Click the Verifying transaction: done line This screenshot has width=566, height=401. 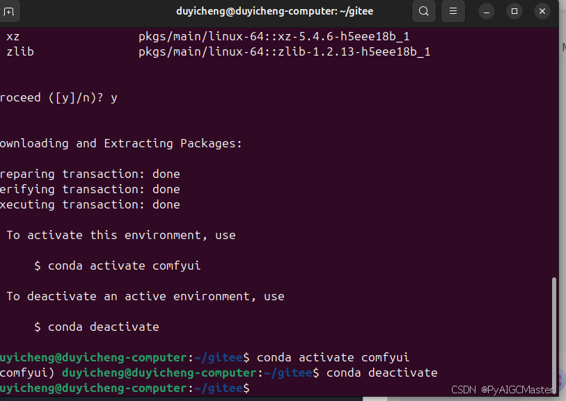90,189
